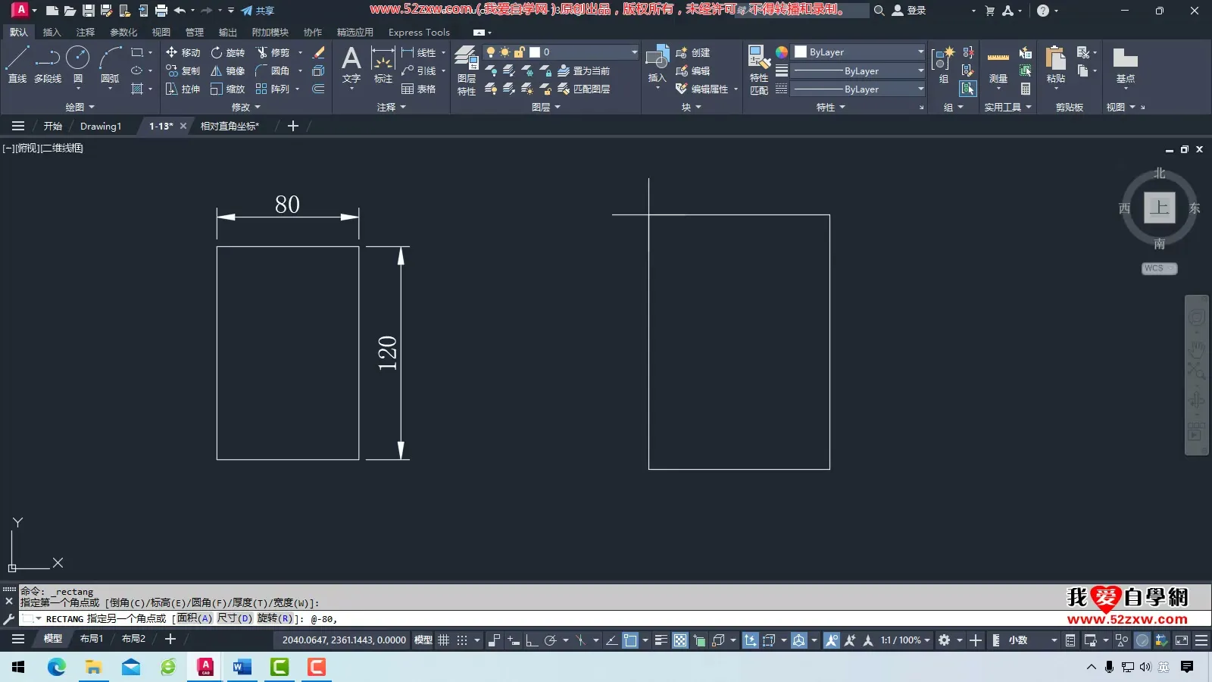Select the 标注 (Dimension) tool

point(383,64)
